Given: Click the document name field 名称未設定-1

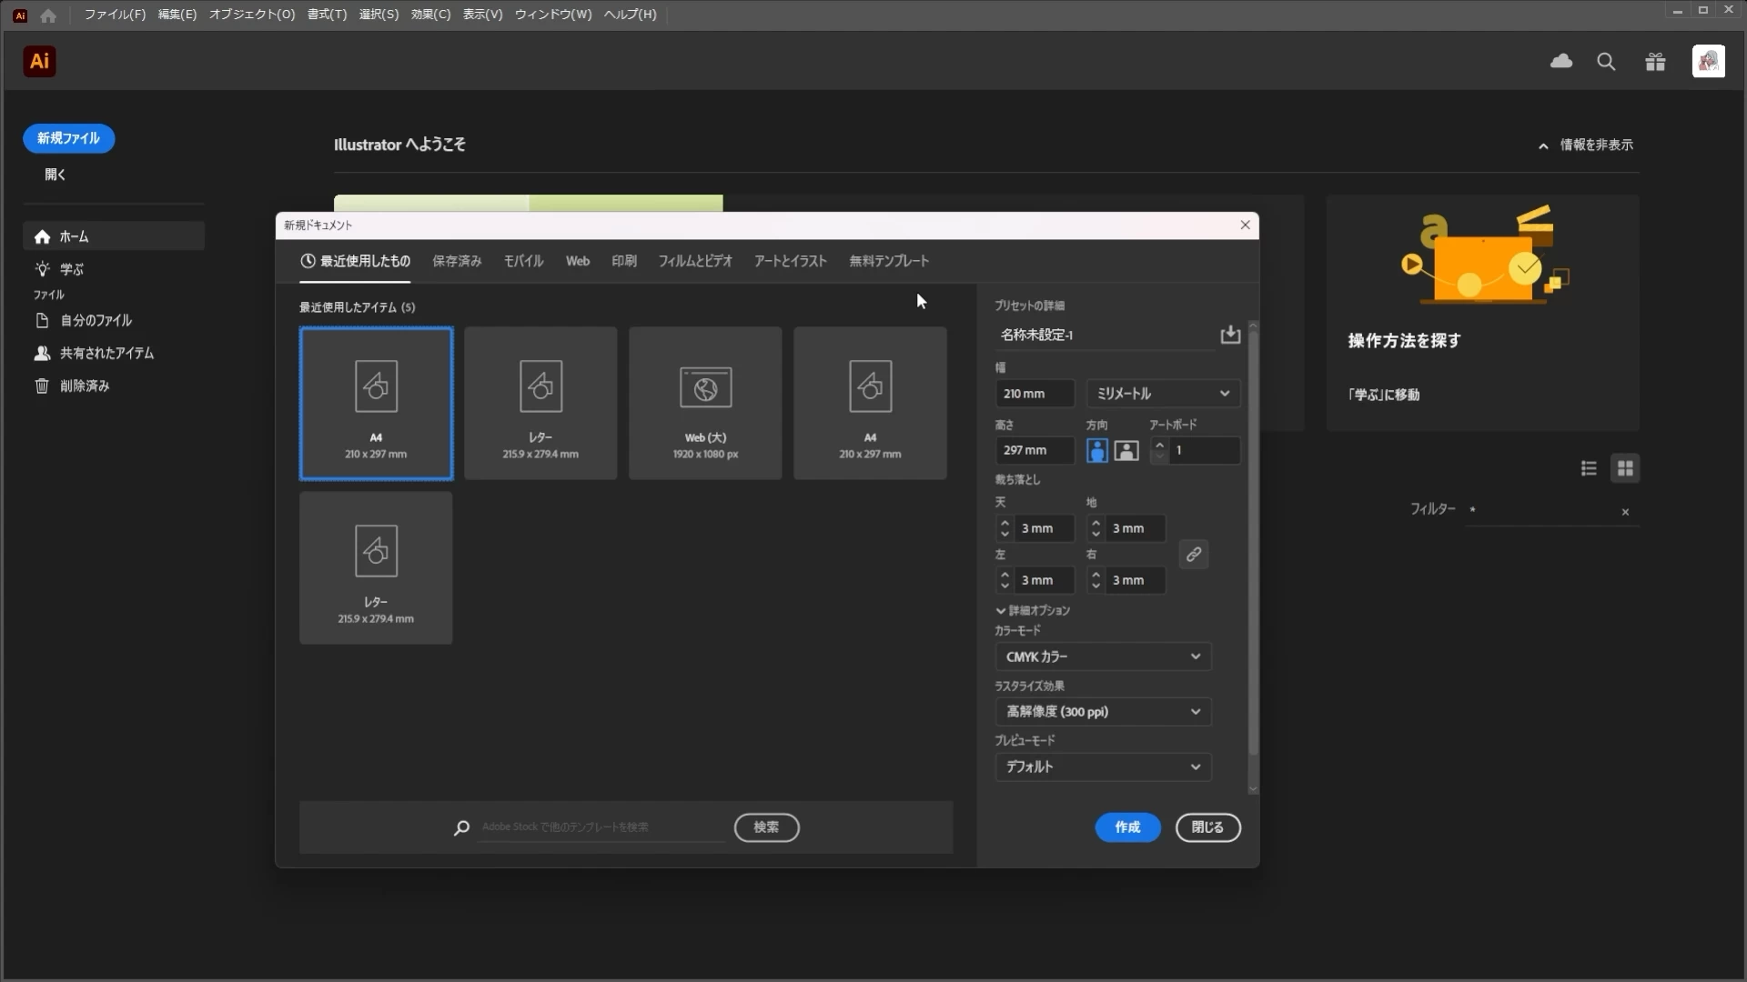Looking at the screenshot, I should click(x=1105, y=335).
